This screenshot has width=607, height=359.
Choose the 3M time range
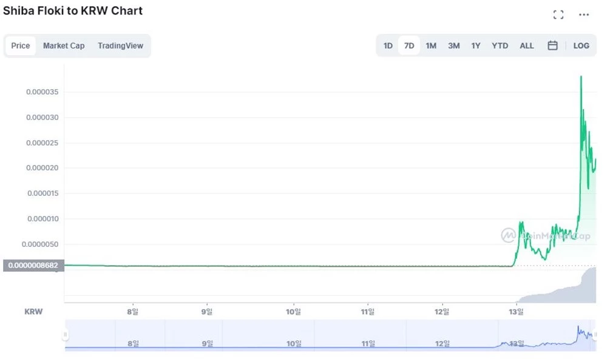click(x=453, y=45)
